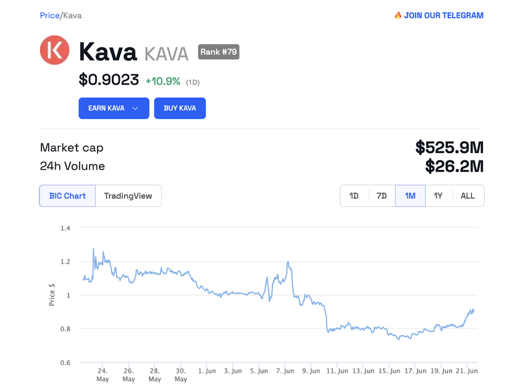This screenshot has height=392, width=525.
Task: Click the chart line at 21. Jun end
Action: (473, 310)
